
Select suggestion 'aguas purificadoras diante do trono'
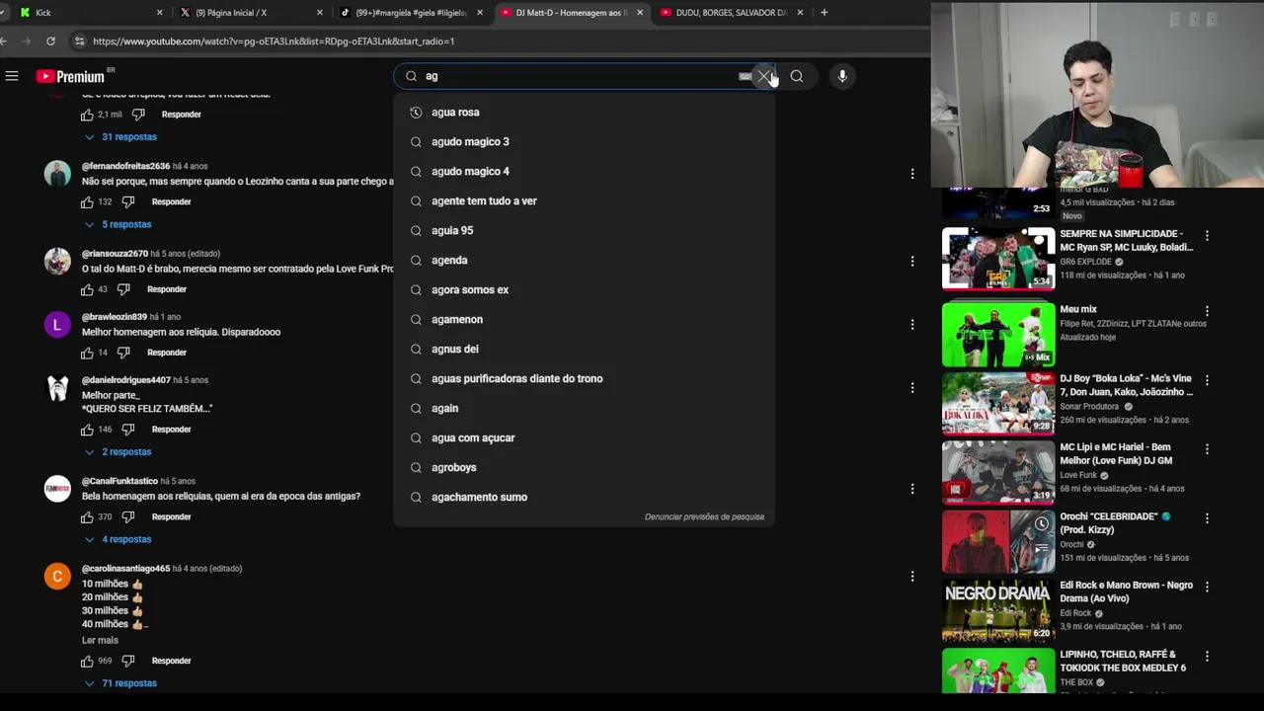click(x=585, y=379)
